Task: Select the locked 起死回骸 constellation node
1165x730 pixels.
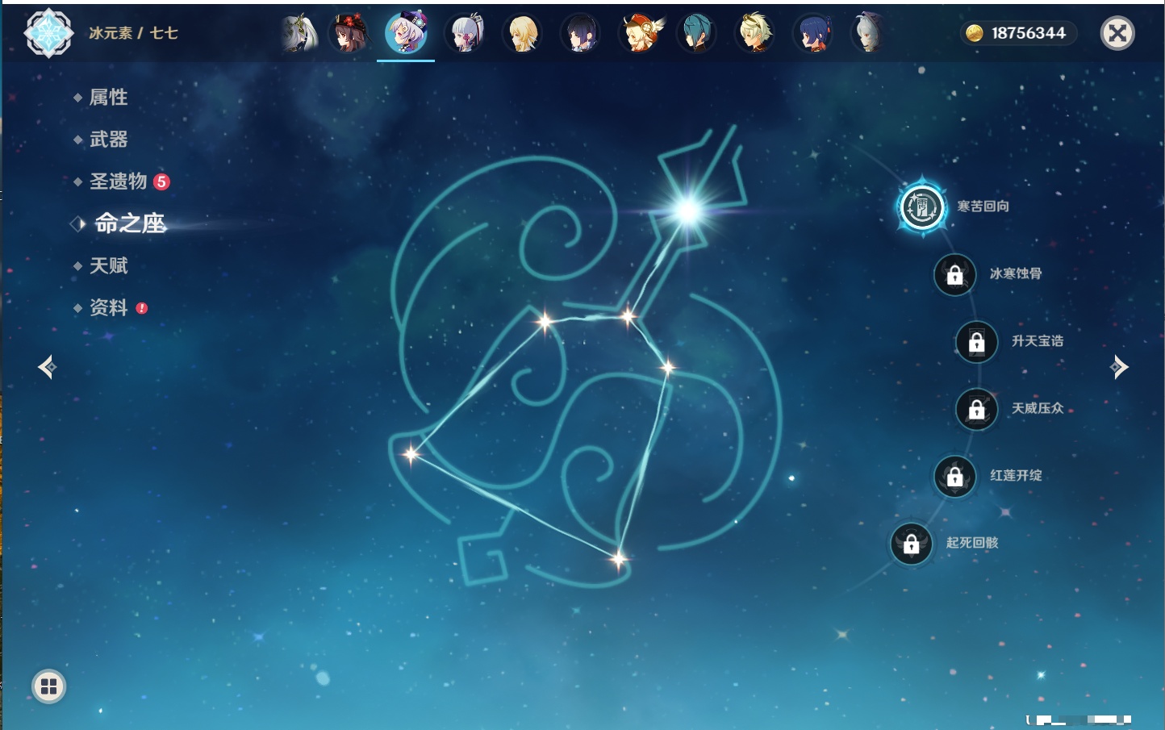Action: pyautogui.click(x=912, y=544)
